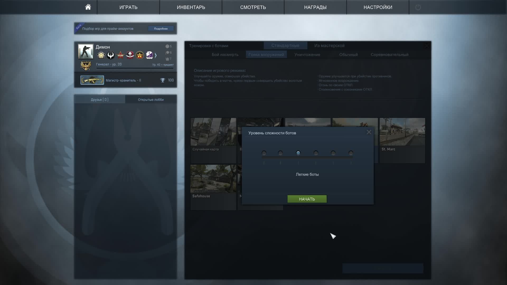507x285 pixels.
Task: Click the golden eagle General rank emblem
Action: 86,66
